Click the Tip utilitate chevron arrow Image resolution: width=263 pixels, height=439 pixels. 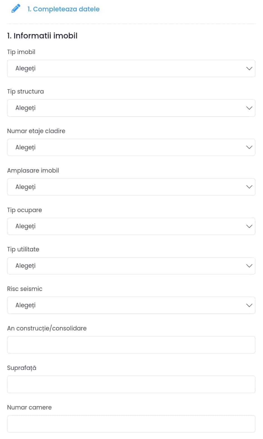click(249, 266)
